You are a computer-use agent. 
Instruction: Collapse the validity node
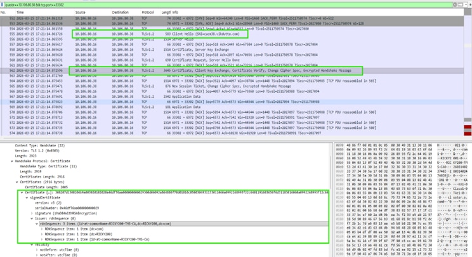32,245
